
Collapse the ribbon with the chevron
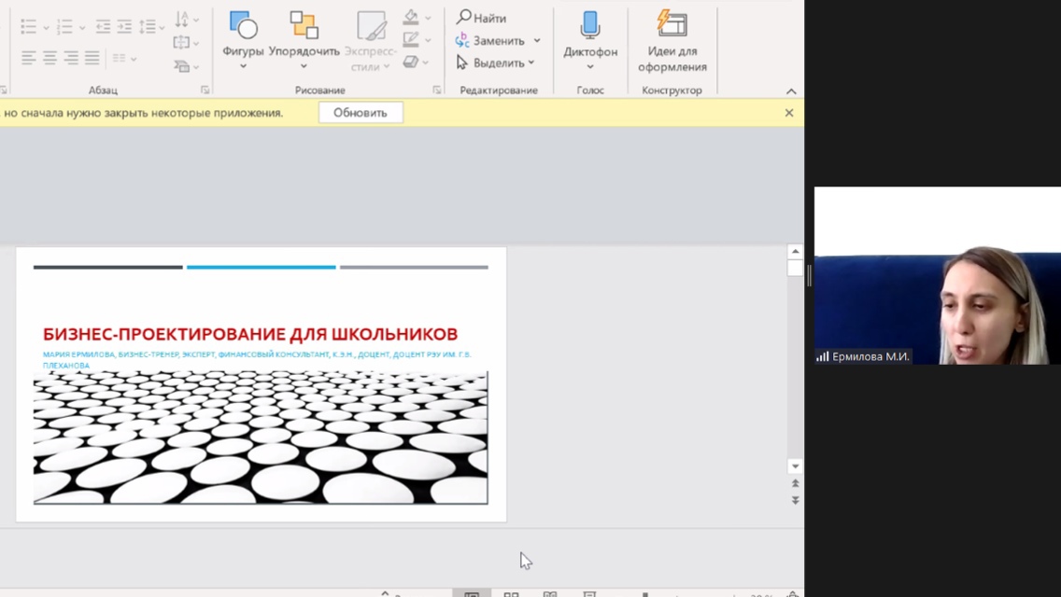[791, 91]
